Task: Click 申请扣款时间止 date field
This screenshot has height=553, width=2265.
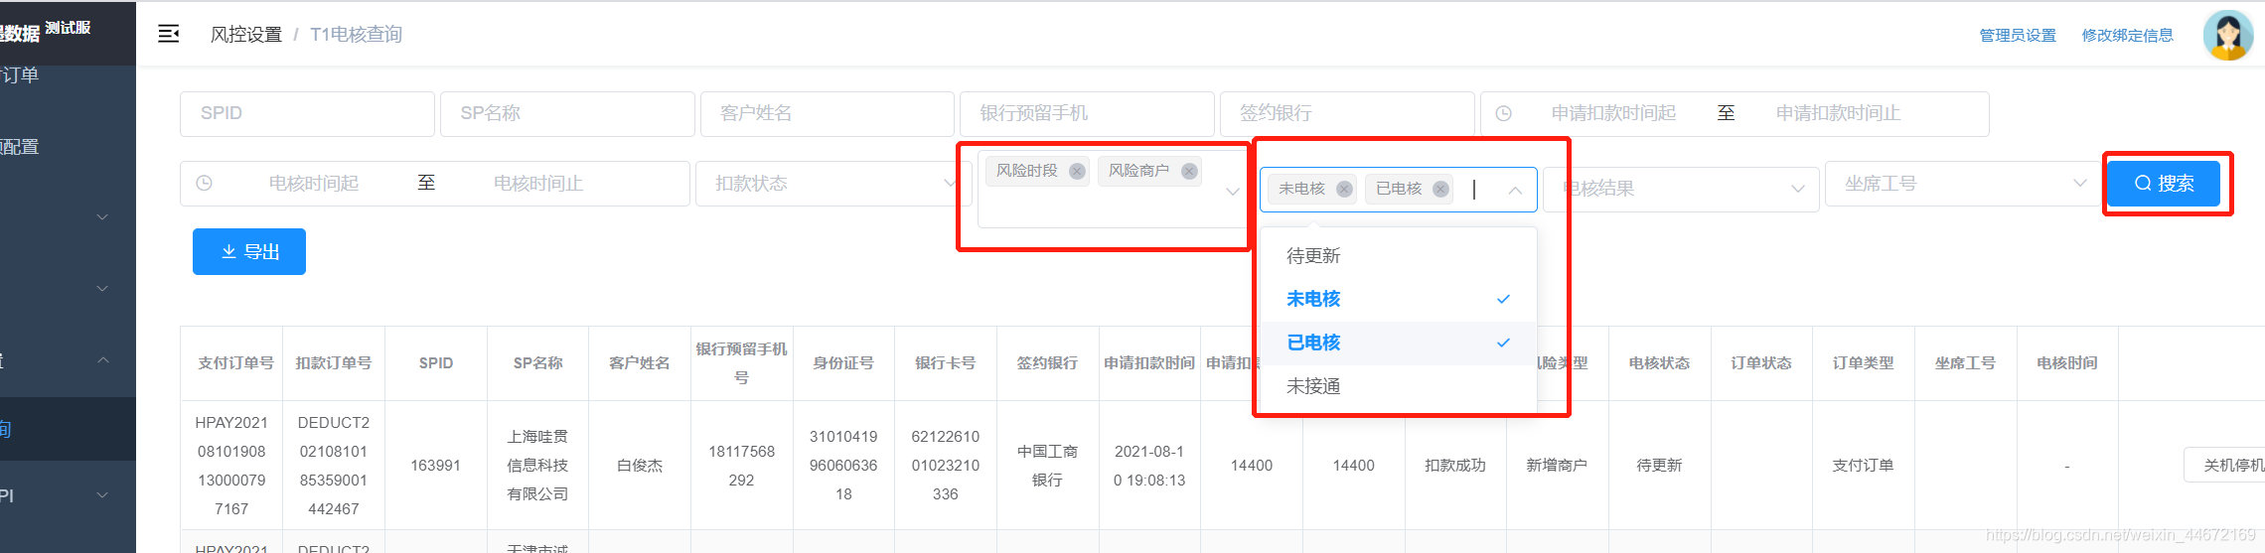Action: (x=1838, y=114)
